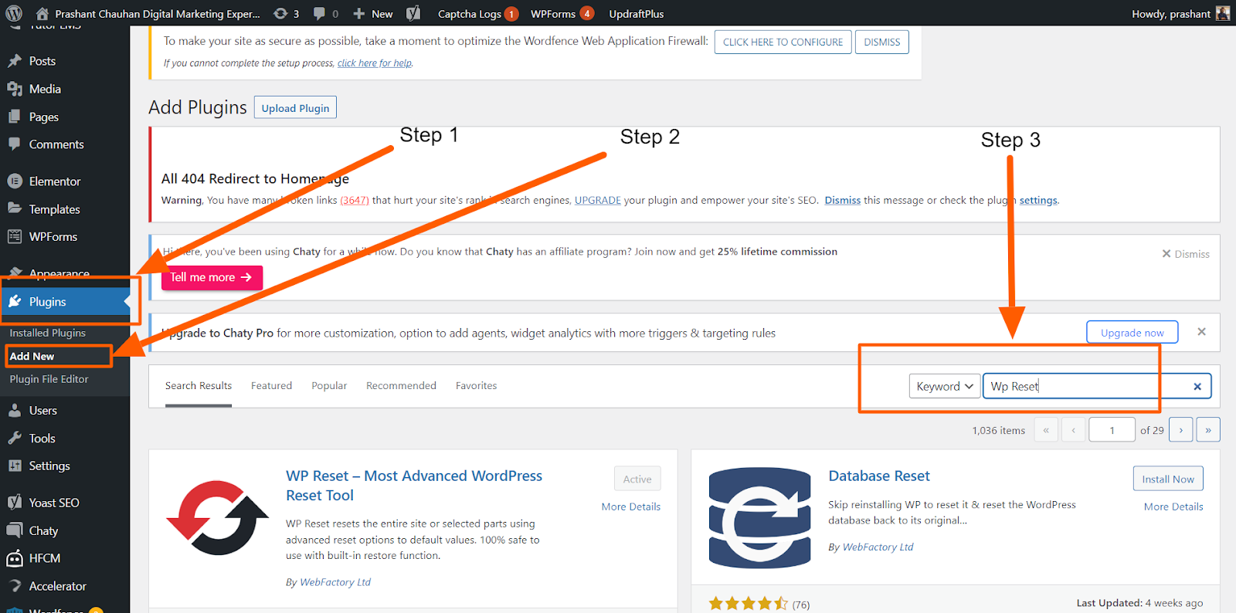Install the Database Reset plugin
Image resolution: width=1236 pixels, height=613 pixels.
(x=1168, y=479)
